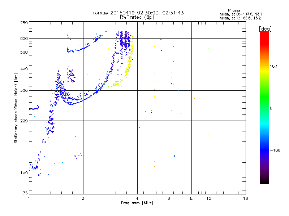289x216 pixels.
Task: Click the y-axis tick label '300'
Action: [24, 91]
